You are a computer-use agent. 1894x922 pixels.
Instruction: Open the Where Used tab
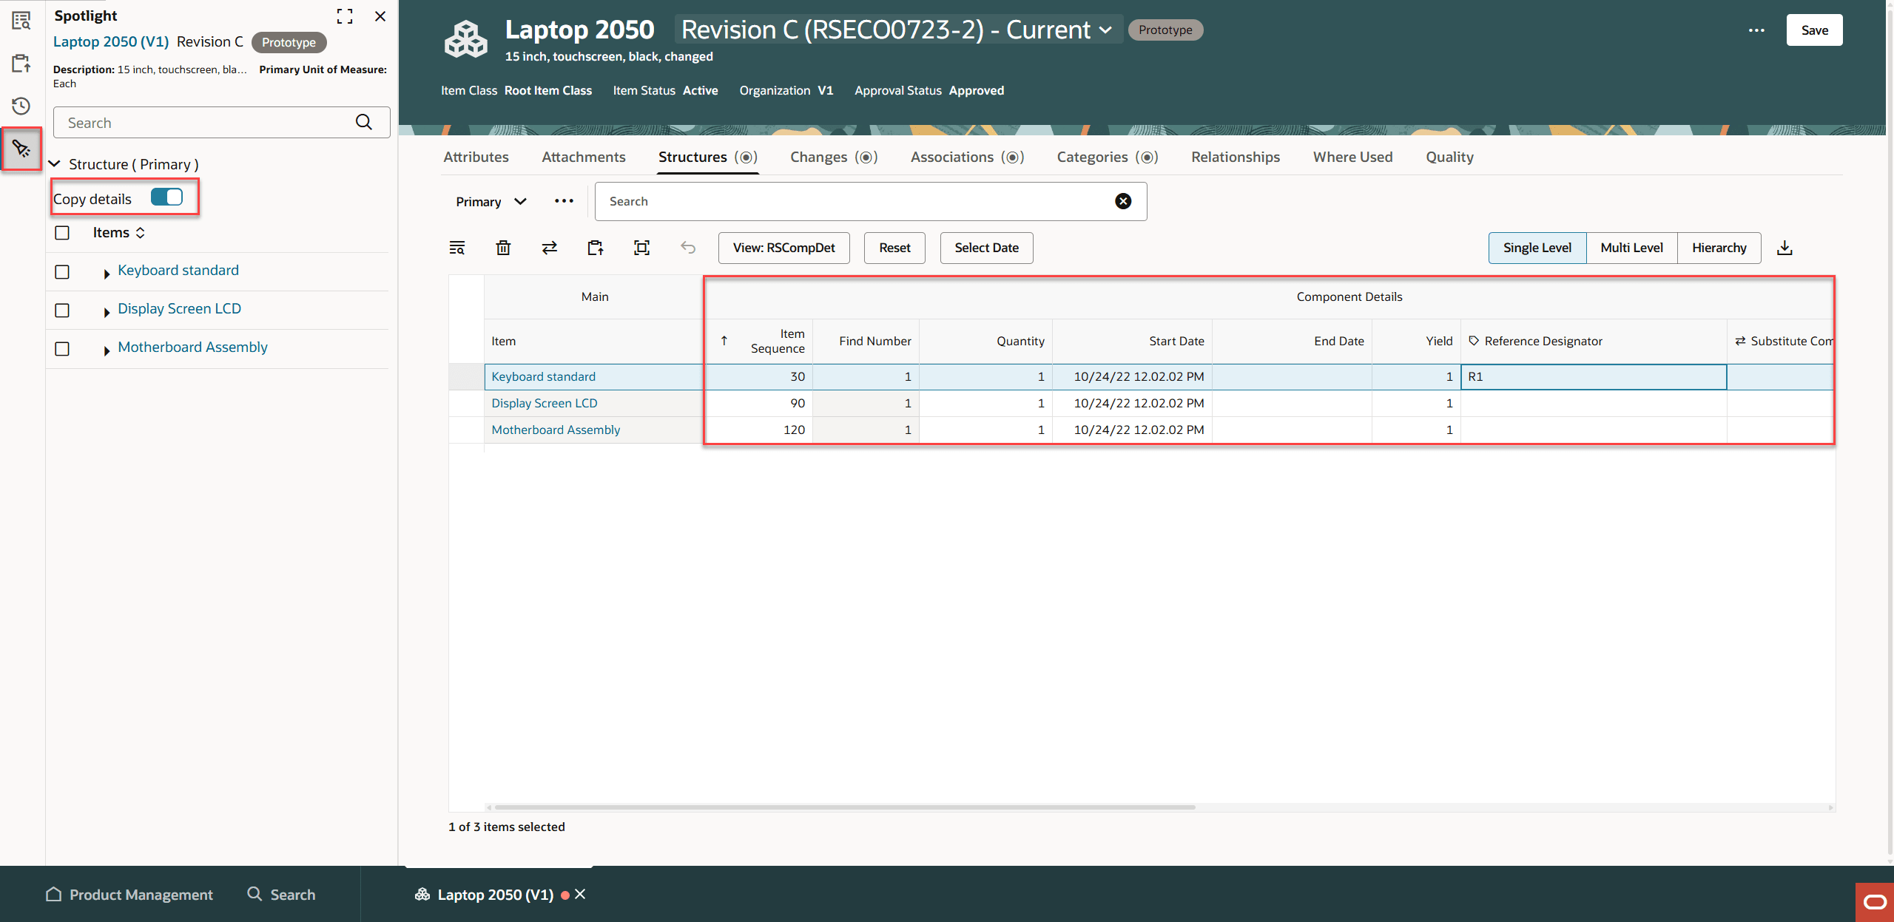coord(1352,157)
